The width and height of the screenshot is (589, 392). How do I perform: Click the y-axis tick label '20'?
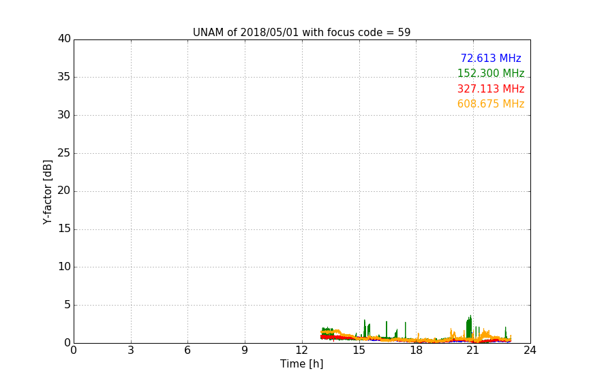click(x=64, y=191)
